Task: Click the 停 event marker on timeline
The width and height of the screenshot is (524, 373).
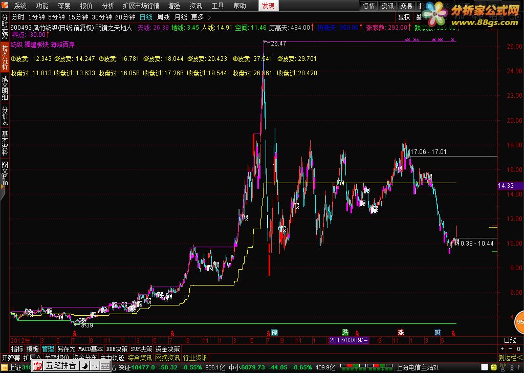Action: [274, 332]
